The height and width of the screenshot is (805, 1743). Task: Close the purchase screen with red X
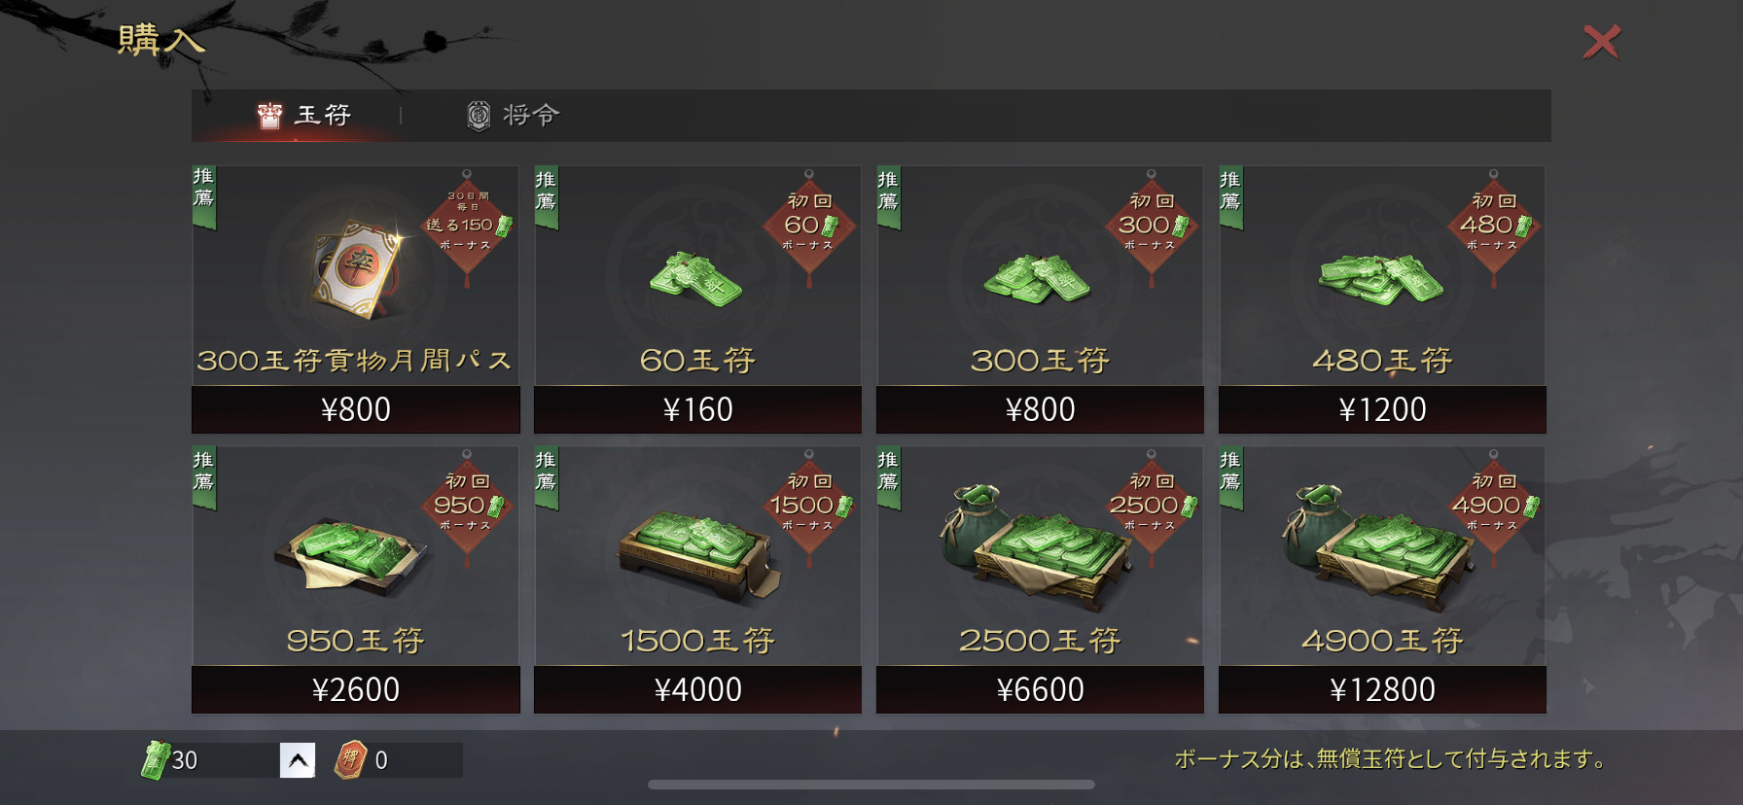pos(1601,42)
